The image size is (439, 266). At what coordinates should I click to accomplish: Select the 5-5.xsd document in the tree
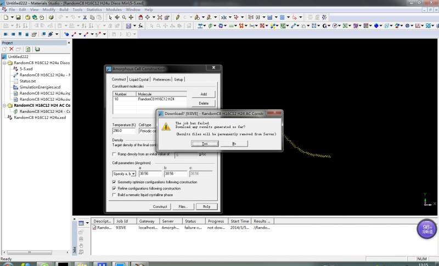tap(26, 69)
